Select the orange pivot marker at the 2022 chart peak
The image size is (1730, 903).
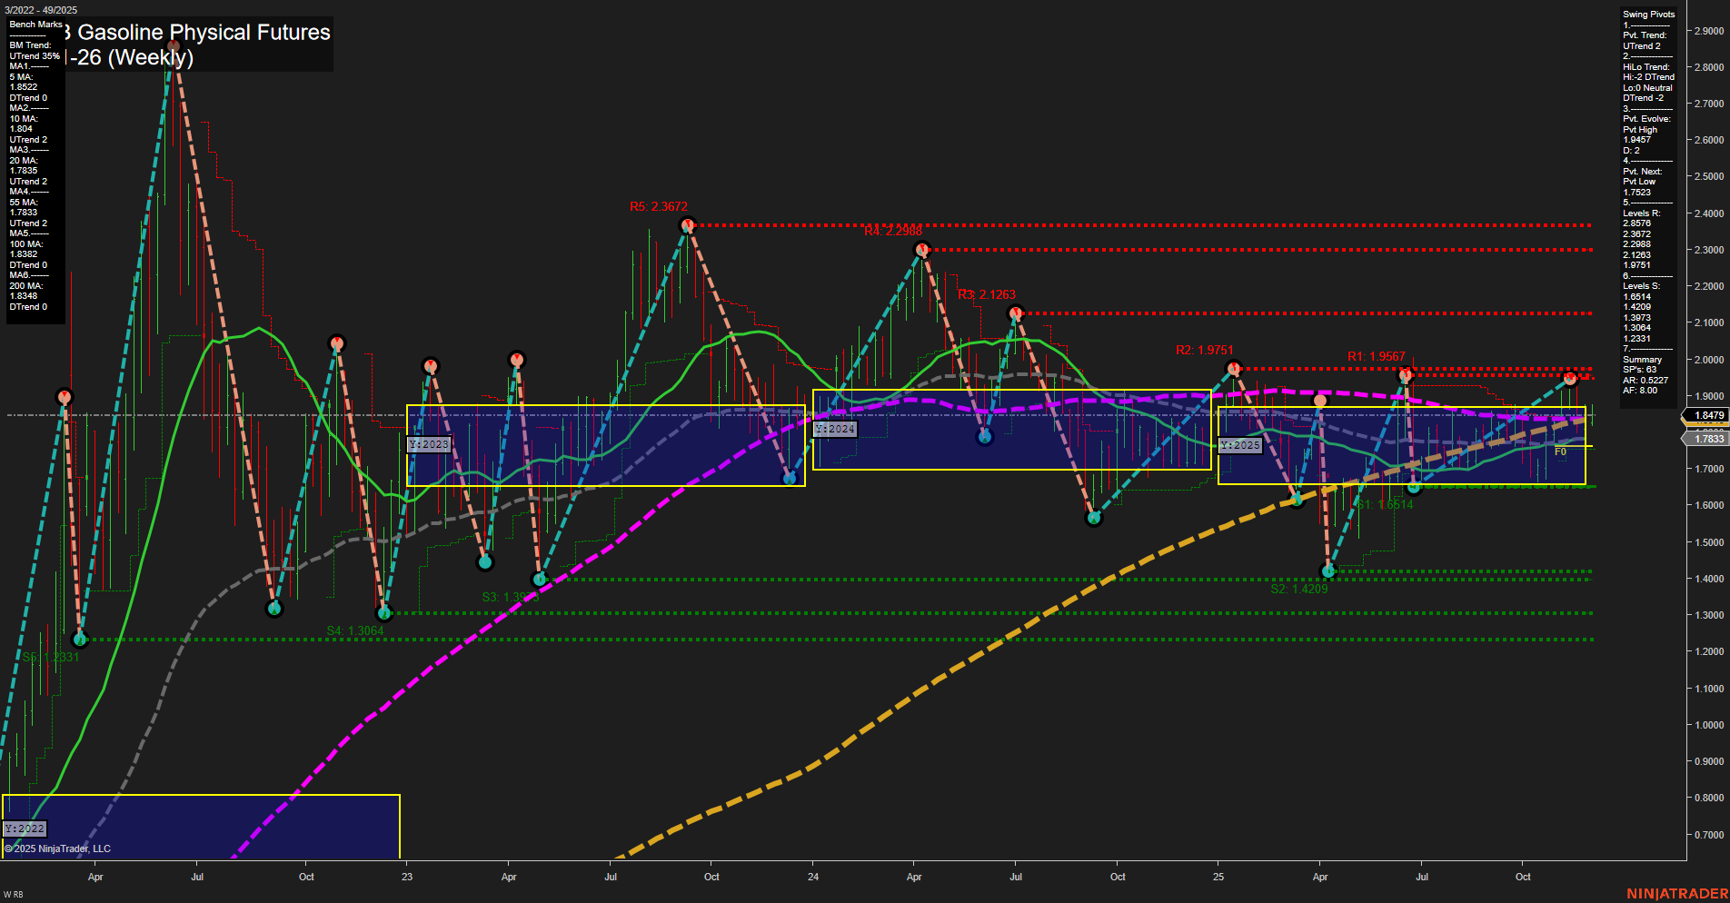point(173,44)
